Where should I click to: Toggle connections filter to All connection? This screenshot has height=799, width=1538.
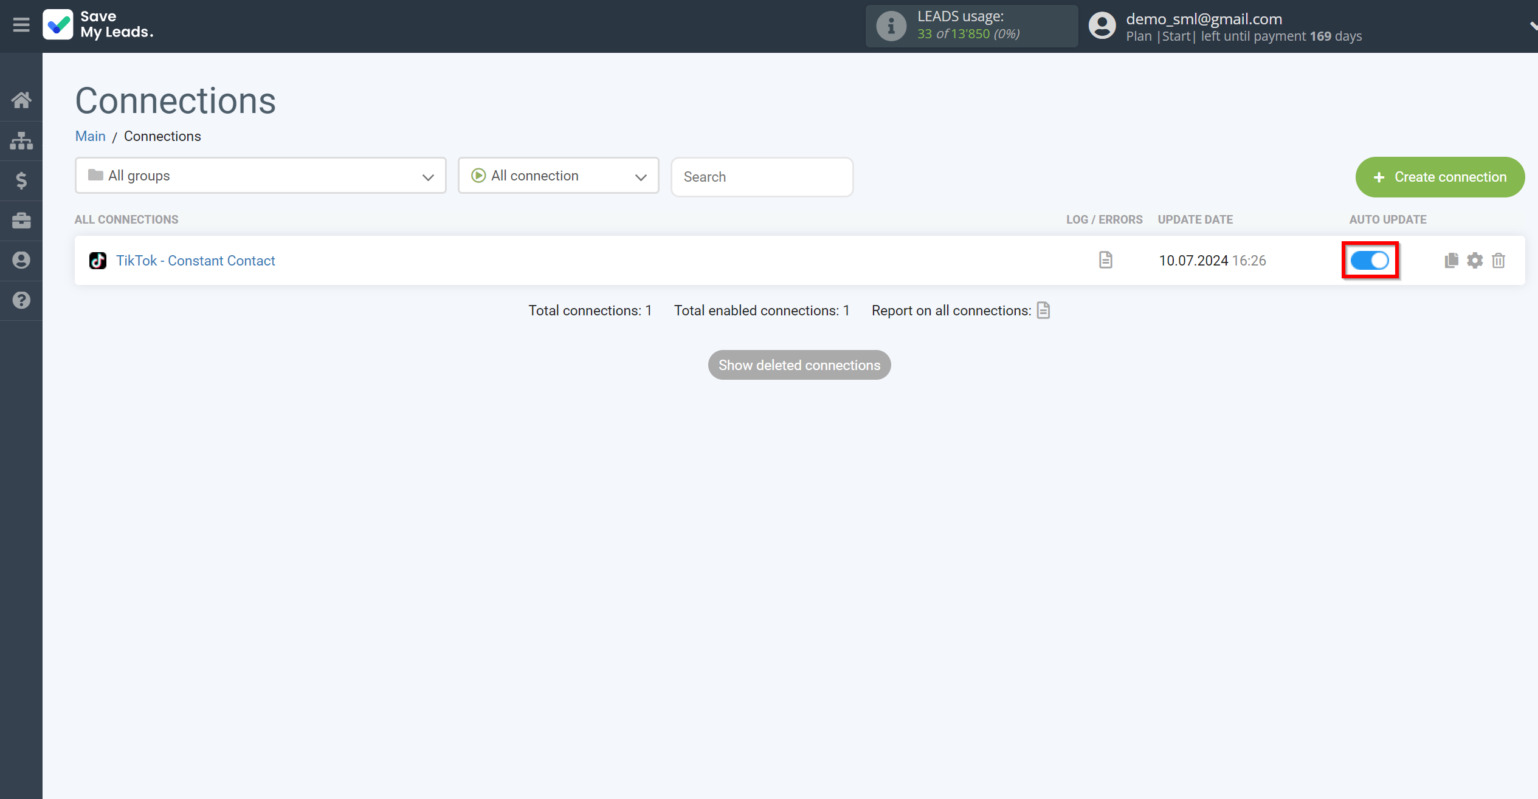click(x=559, y=176)
